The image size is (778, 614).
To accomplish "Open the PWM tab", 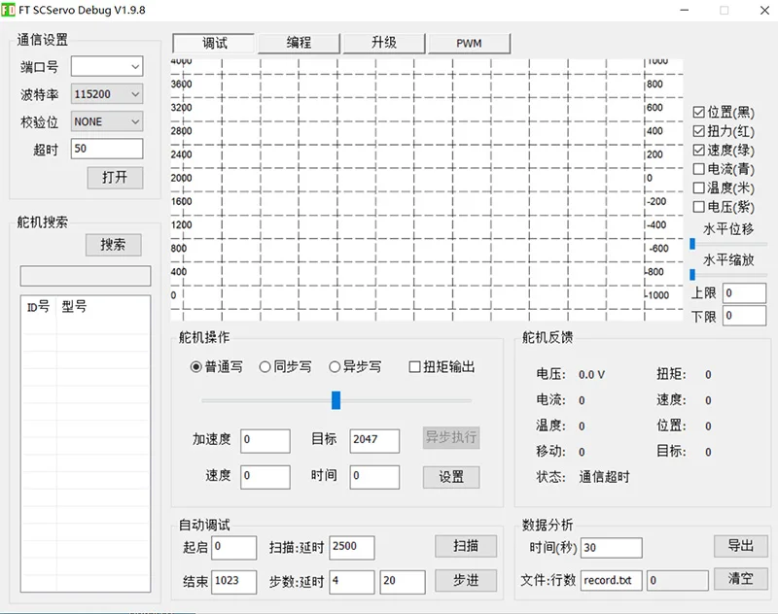I will coord(469,43).
